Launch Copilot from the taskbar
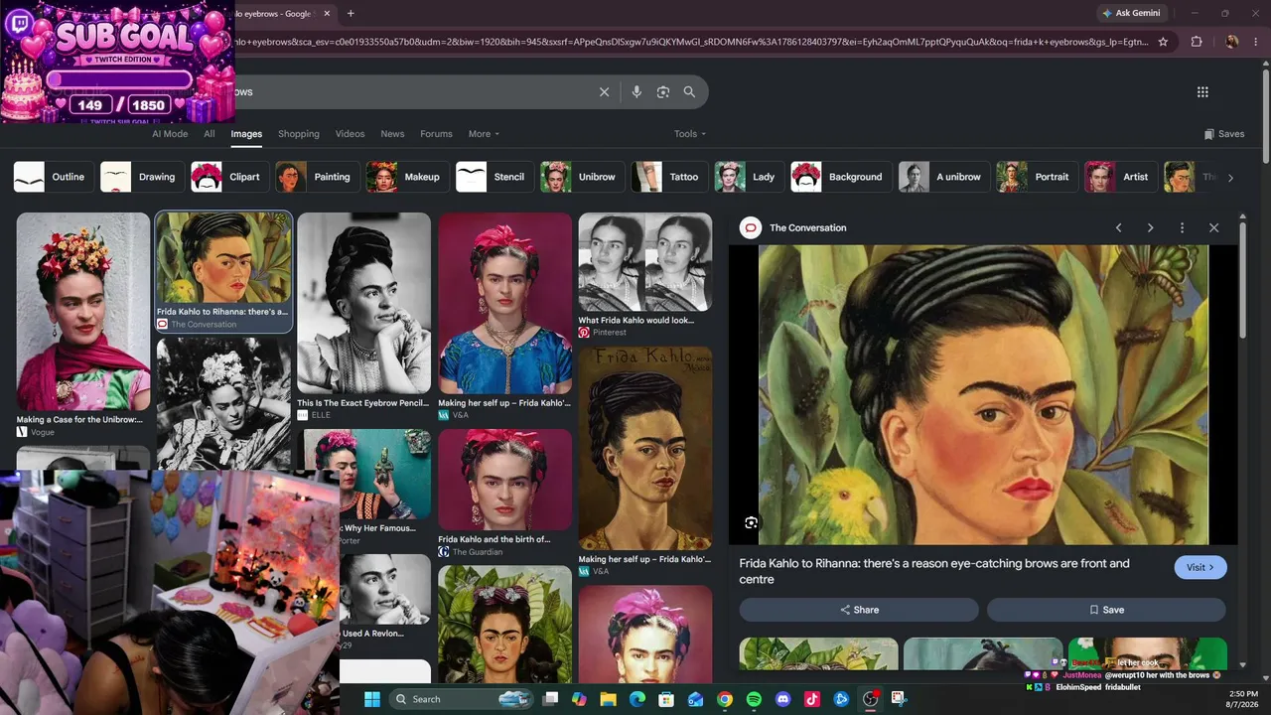Viewport: 1271px width, 715px height. pos(580,699)
